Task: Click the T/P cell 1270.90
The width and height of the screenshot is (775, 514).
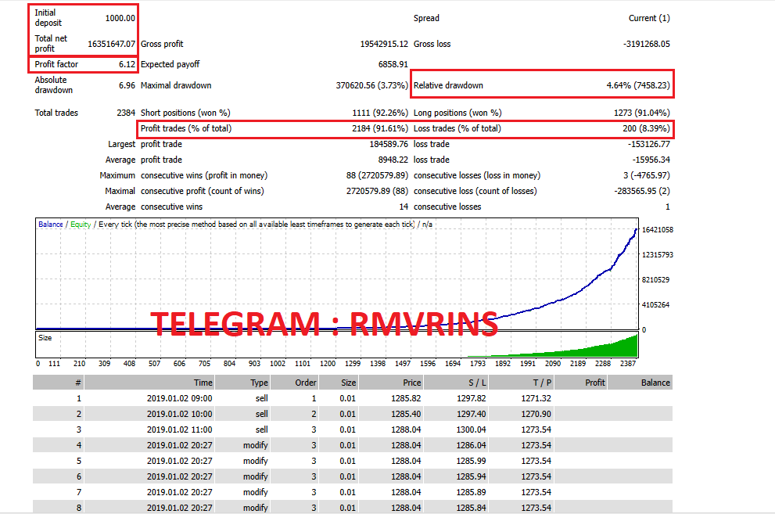Action: 536,414
